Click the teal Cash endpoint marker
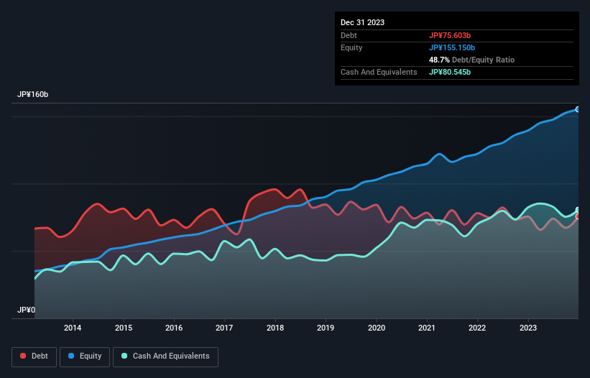 578,210
